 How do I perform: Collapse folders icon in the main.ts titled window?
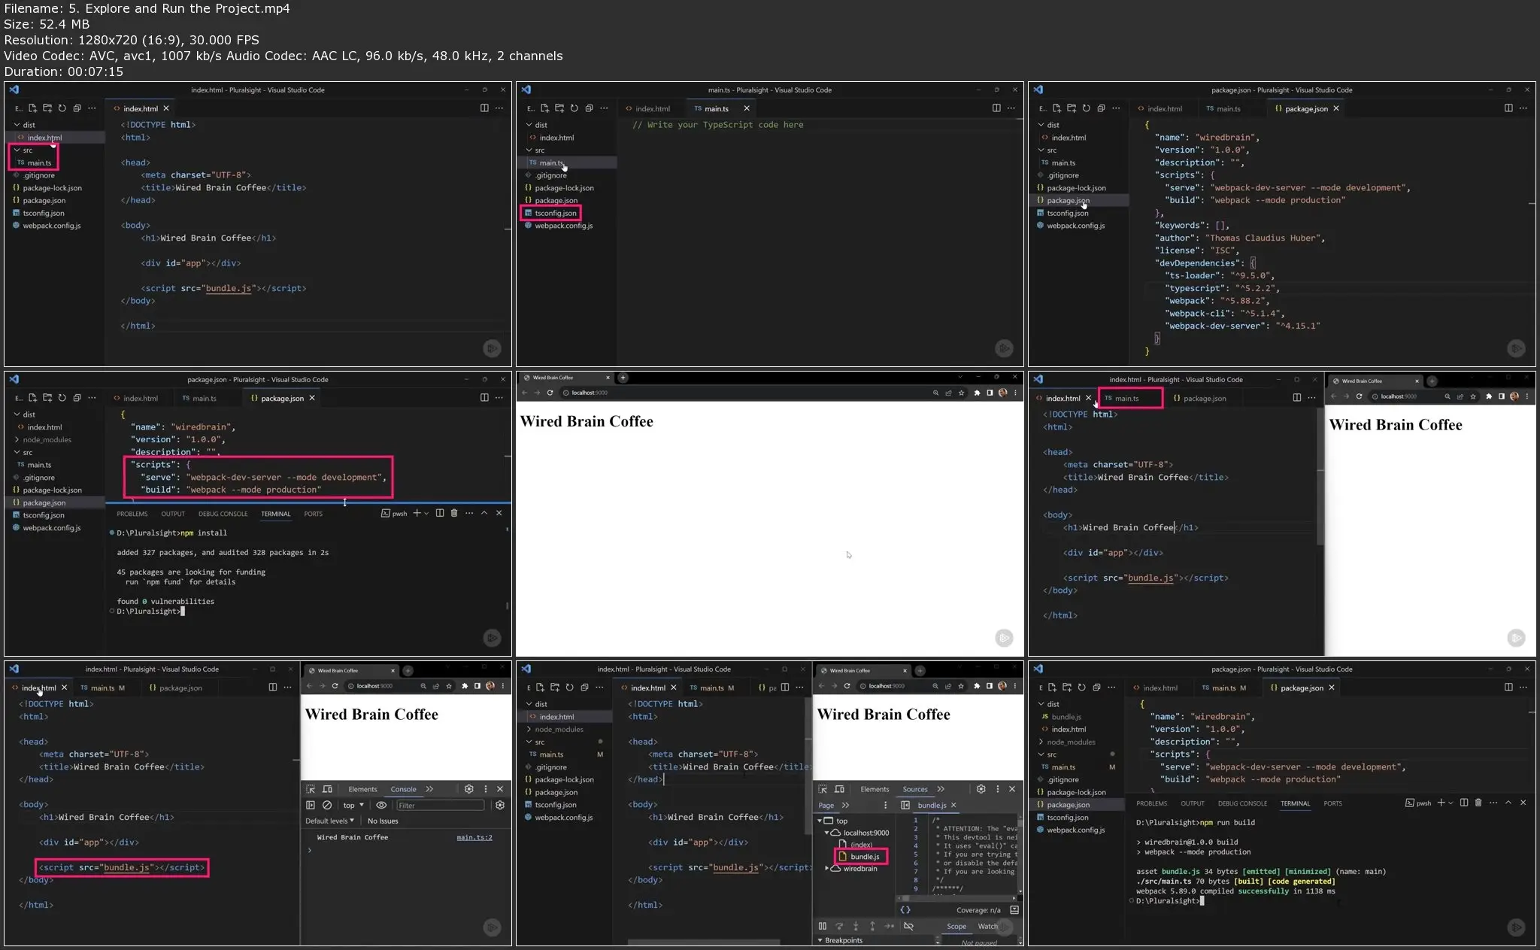(x=589, y=108)
